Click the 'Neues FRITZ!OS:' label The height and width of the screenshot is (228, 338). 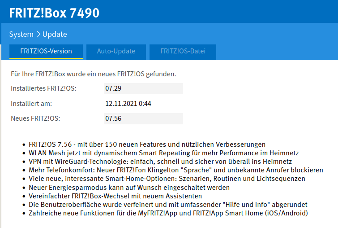(35, 118)
